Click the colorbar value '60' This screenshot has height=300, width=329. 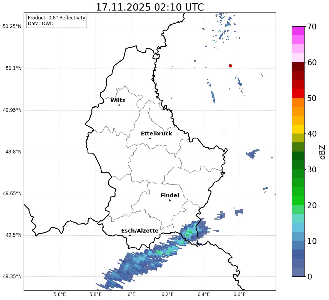coord(312,62)
